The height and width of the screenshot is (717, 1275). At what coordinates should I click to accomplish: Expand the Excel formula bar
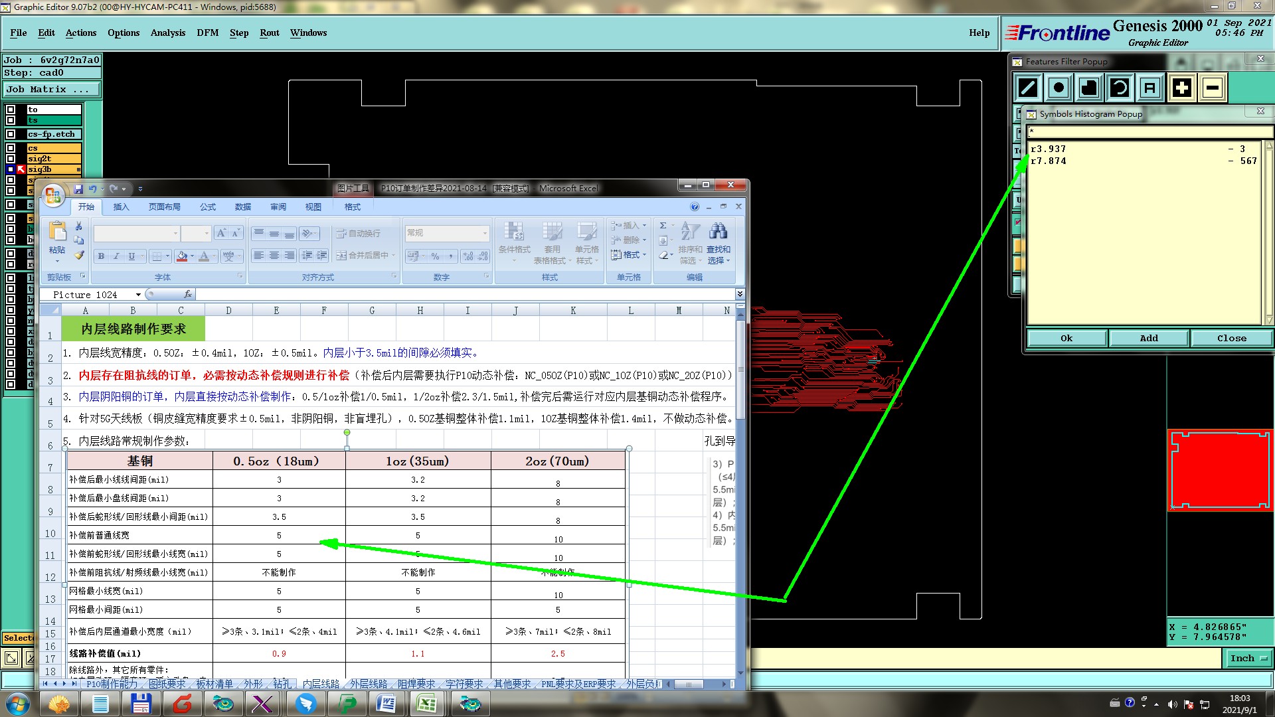(740, 294)
